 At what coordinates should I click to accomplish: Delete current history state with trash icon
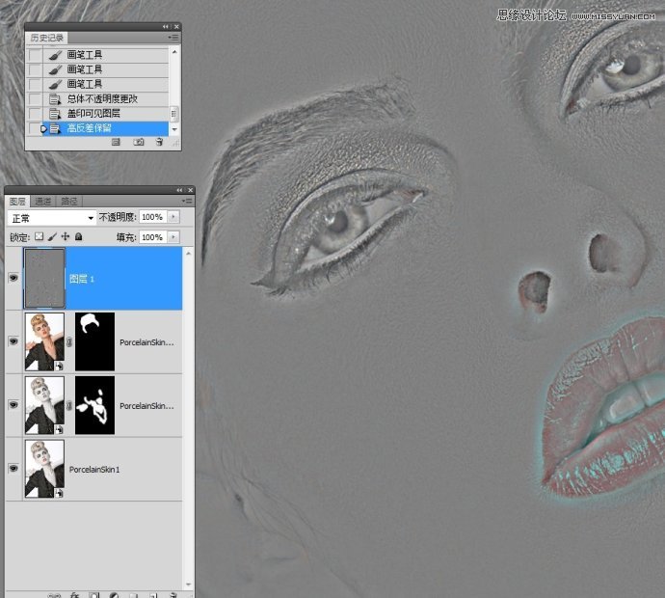point(159,142)
